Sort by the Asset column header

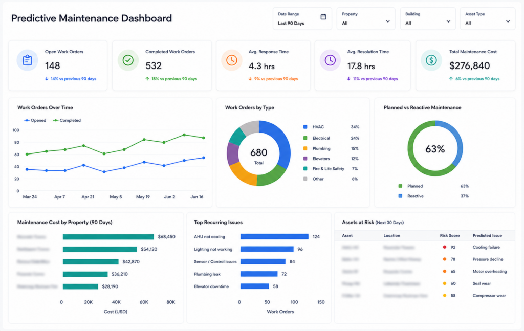pyautogui.click(x=347, y=235)
